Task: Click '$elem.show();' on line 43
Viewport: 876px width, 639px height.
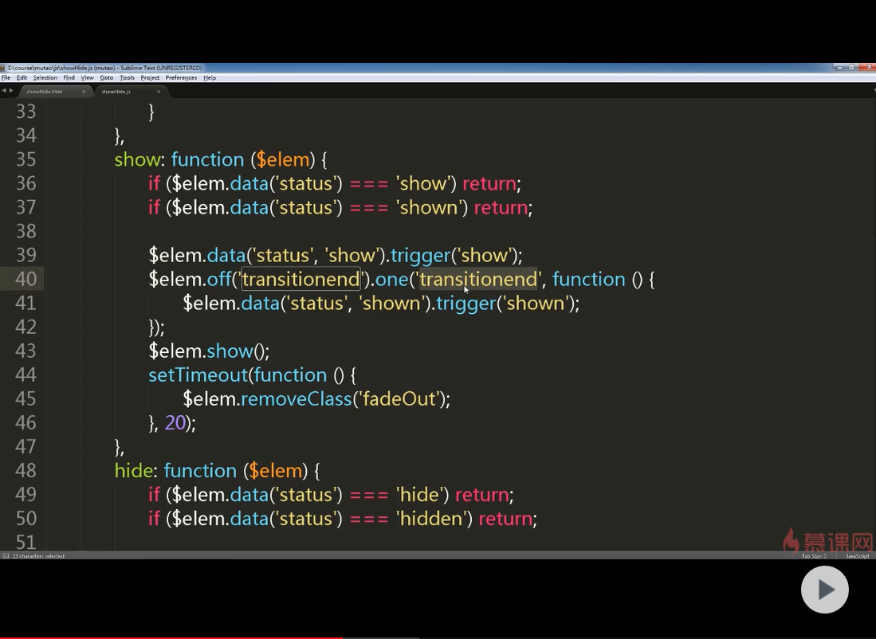Action: tap(209, 351)
